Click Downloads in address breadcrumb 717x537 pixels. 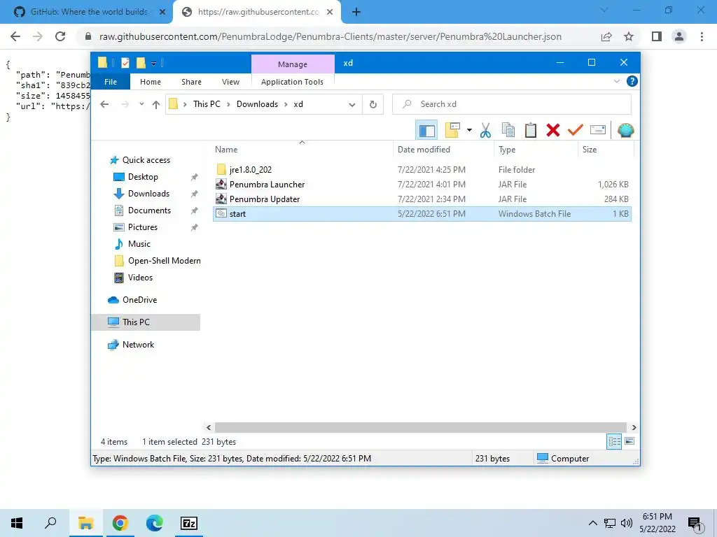(x=257, y=104)
